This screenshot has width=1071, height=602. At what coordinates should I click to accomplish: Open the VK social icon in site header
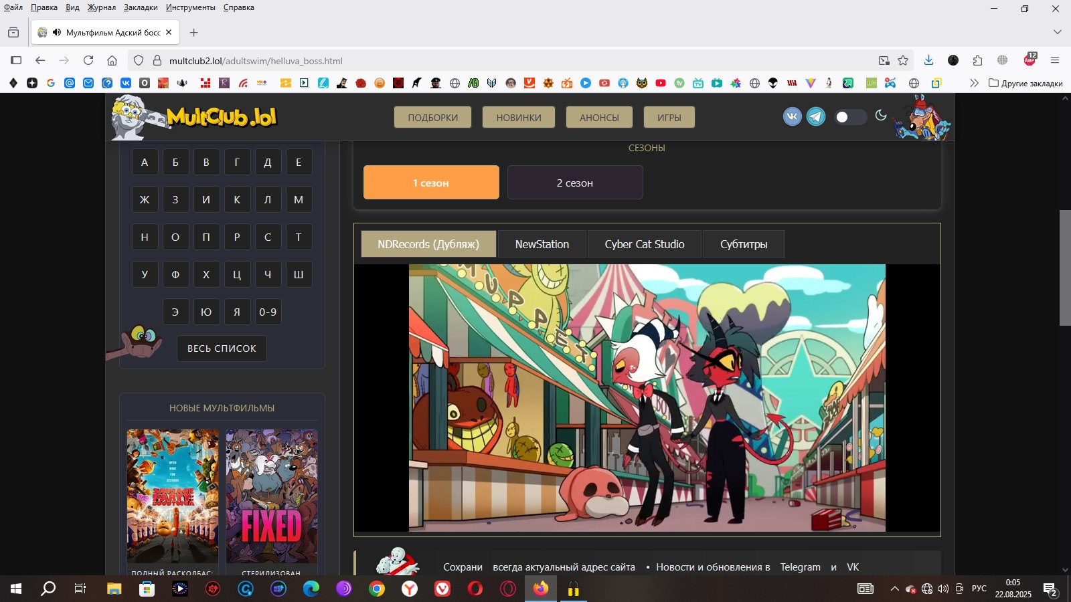tap(793, 116)
